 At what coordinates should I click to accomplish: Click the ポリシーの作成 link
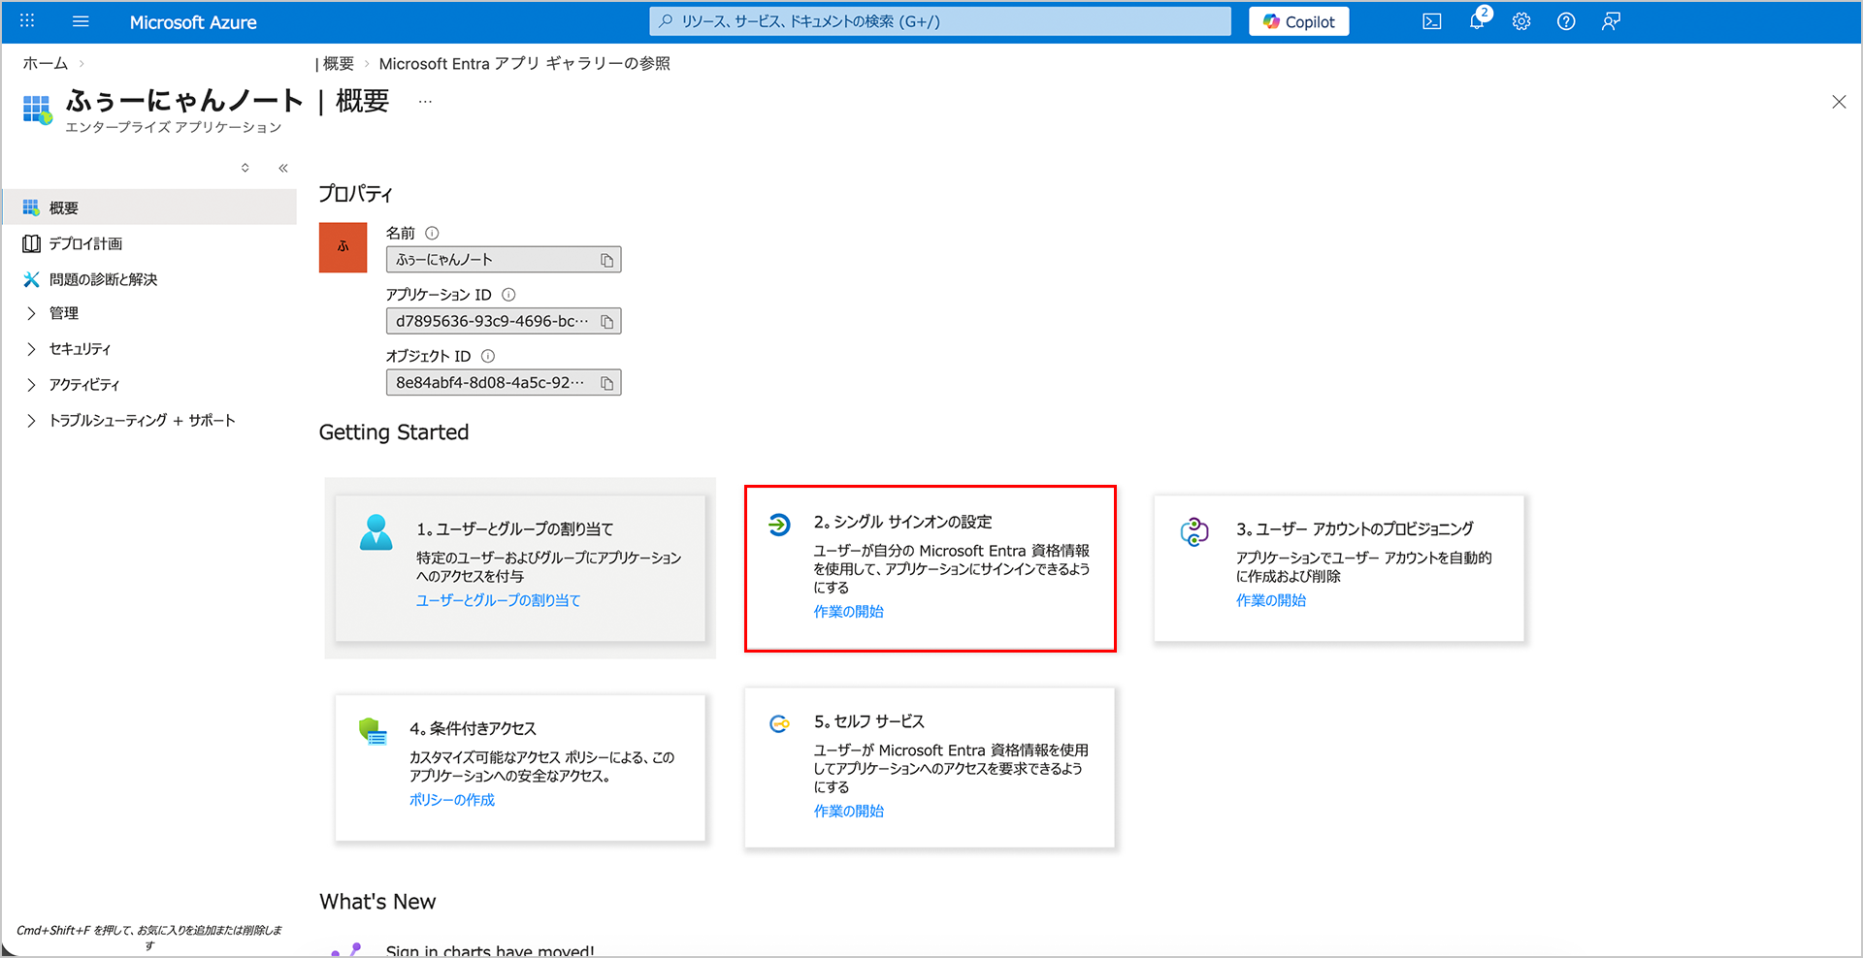click(451, 800)
